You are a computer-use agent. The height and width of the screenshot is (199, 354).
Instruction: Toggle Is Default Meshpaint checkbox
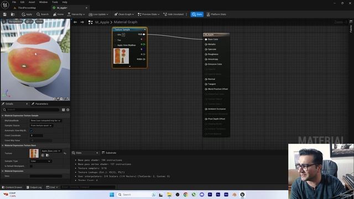tap(32, 166)
